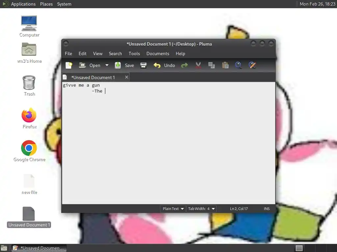This screenshot has width=337, height=252.
Task: Open the Edit menu
Action: tap(83, 53)
